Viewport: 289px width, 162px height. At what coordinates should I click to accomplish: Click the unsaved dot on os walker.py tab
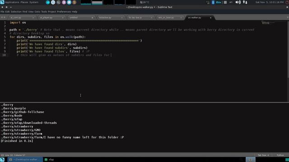pyautogui.click(x=211, y=18)
